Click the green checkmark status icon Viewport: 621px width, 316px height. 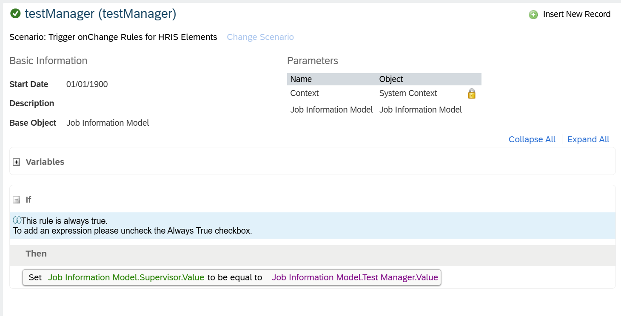tap(15, 14)
